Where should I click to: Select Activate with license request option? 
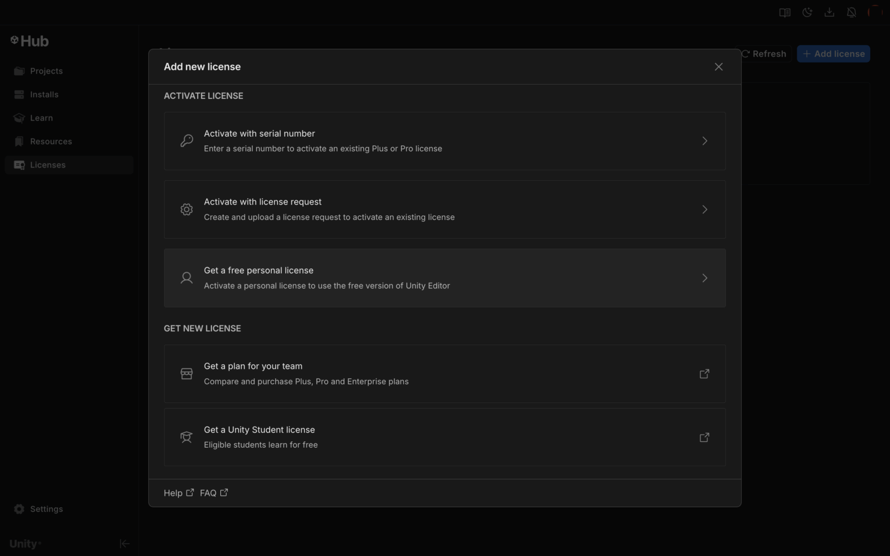pos(444,209)
